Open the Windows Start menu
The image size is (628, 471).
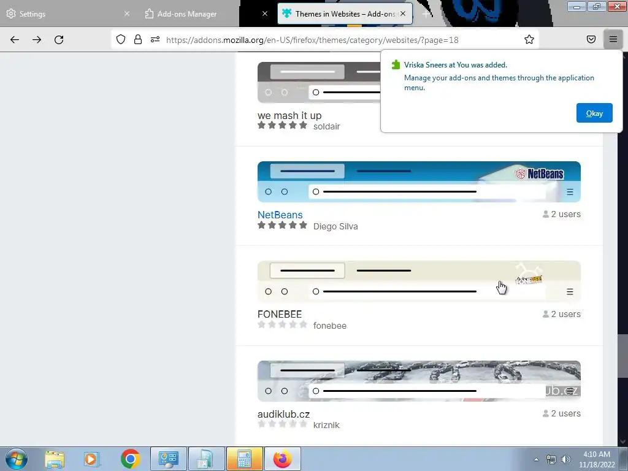point(17,459)
